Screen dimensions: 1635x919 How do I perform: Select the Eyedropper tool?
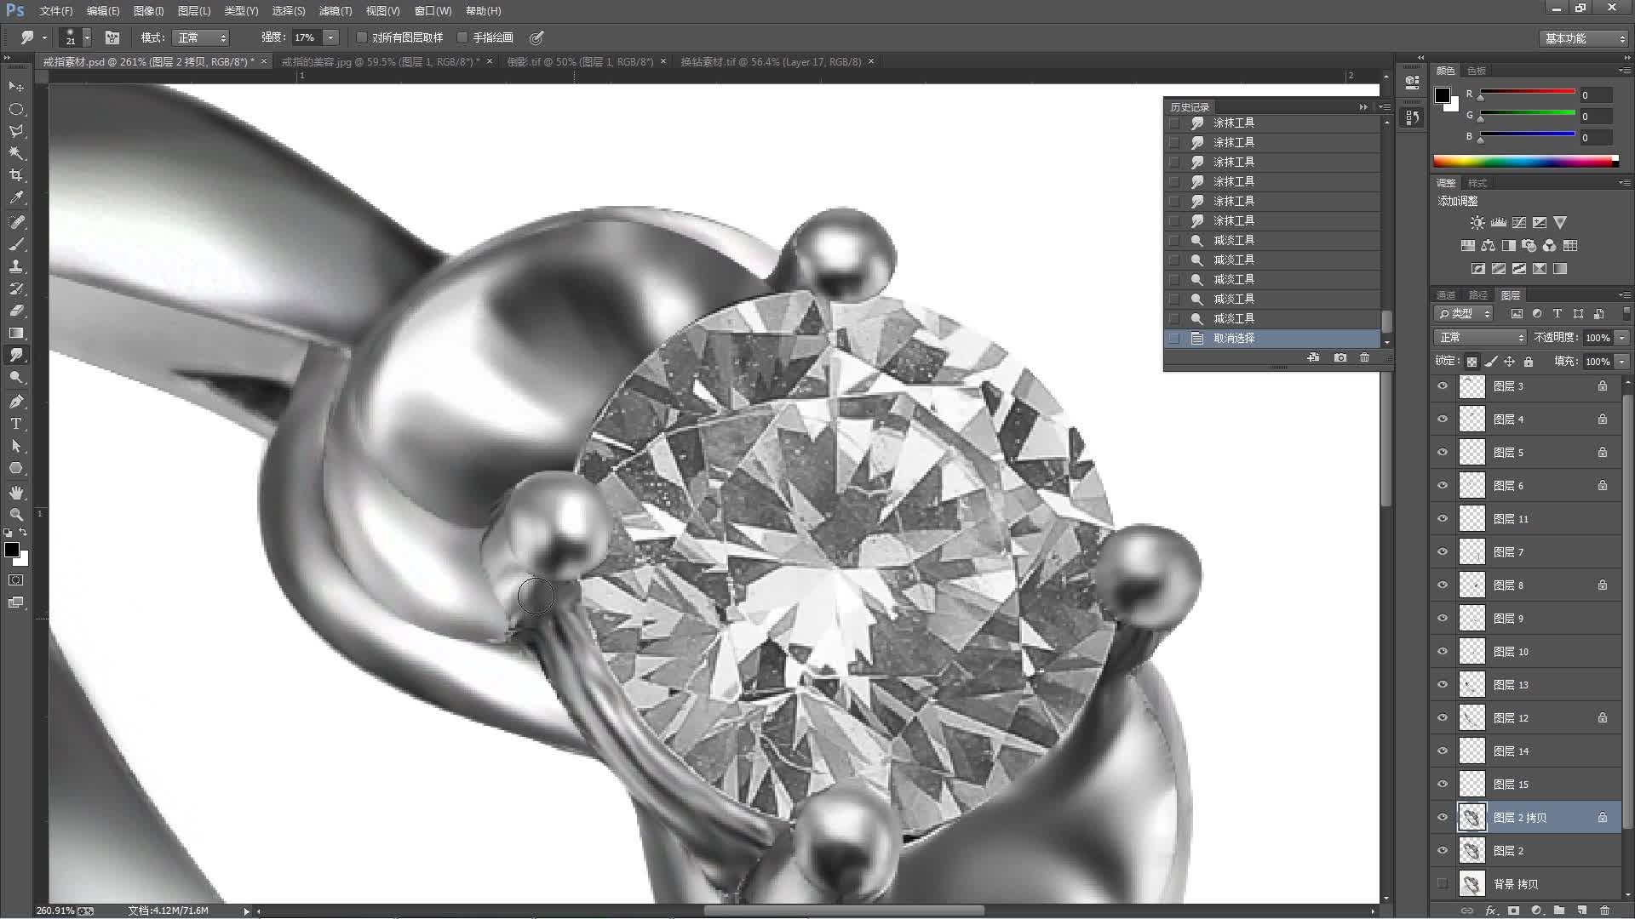(x=16, y=197)
